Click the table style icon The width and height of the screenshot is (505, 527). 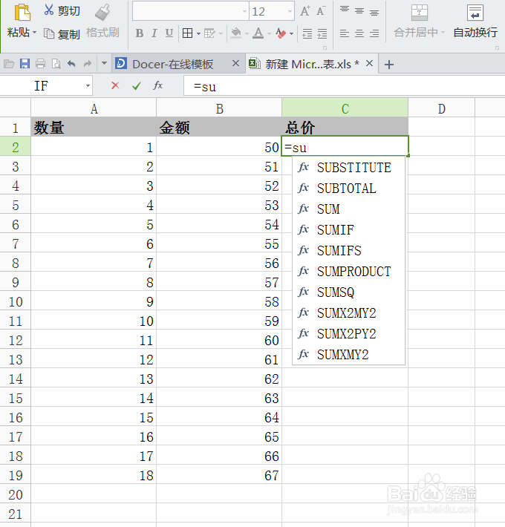209,33
